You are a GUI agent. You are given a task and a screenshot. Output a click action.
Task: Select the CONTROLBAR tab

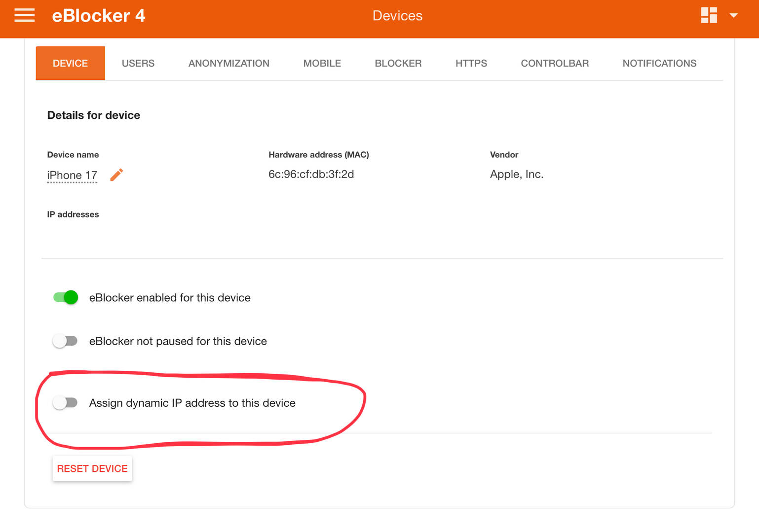(555, 63)
